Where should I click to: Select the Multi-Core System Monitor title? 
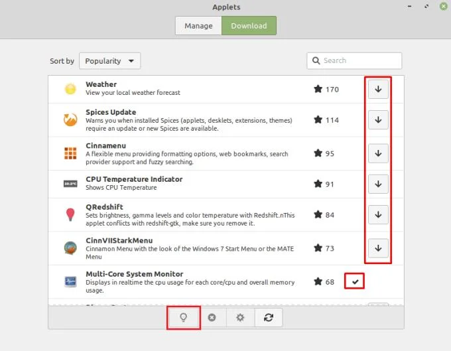[135, 274]
